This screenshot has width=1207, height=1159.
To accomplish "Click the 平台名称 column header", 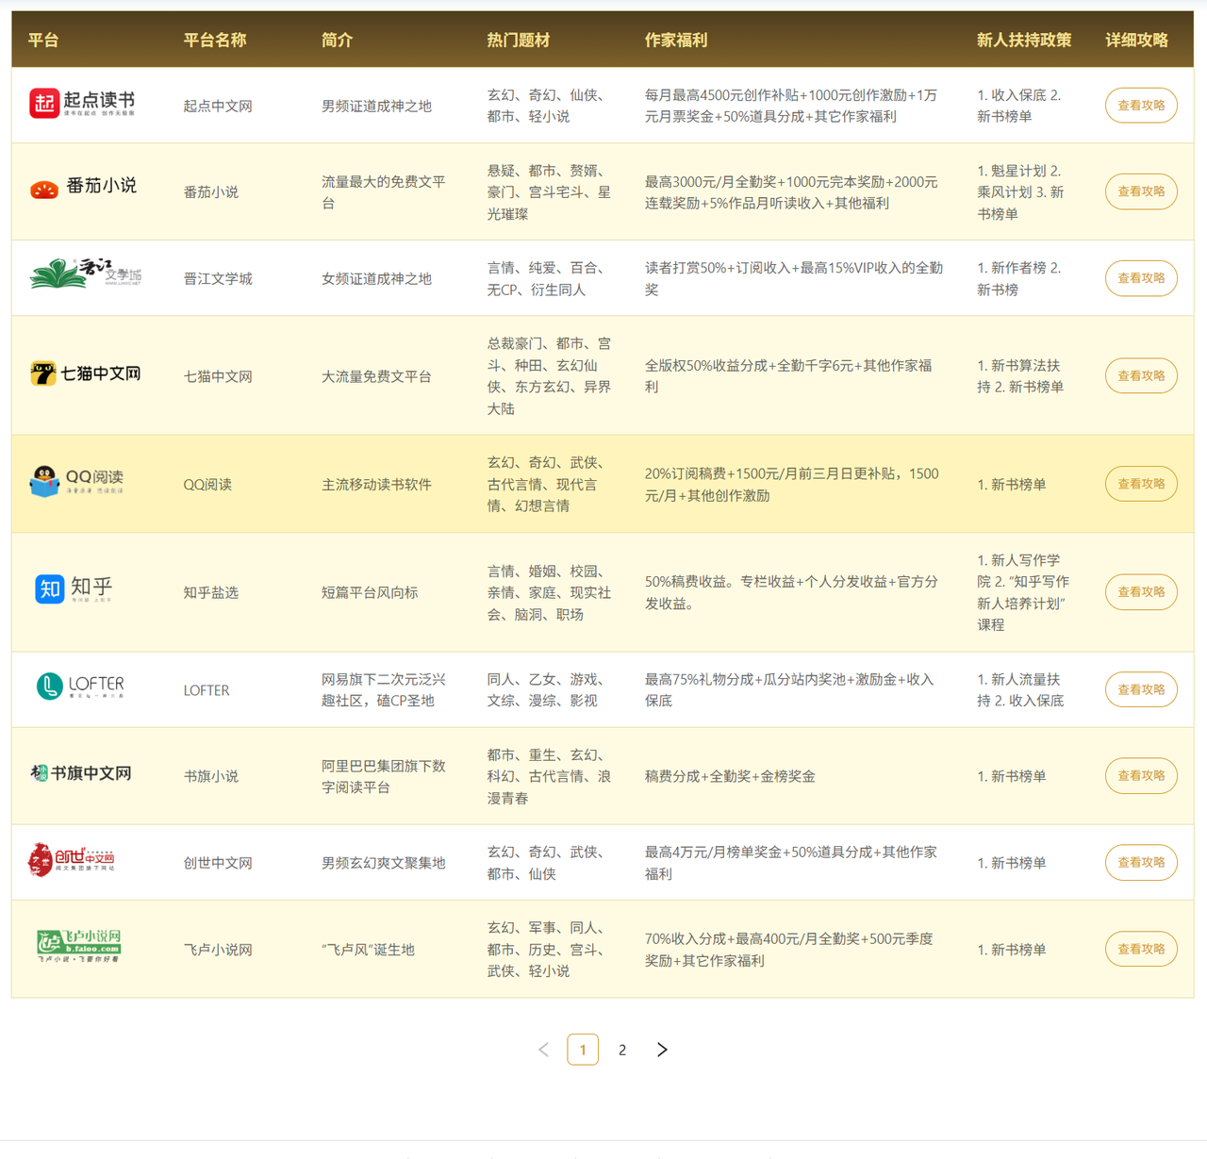I will [x=215, y=40].
